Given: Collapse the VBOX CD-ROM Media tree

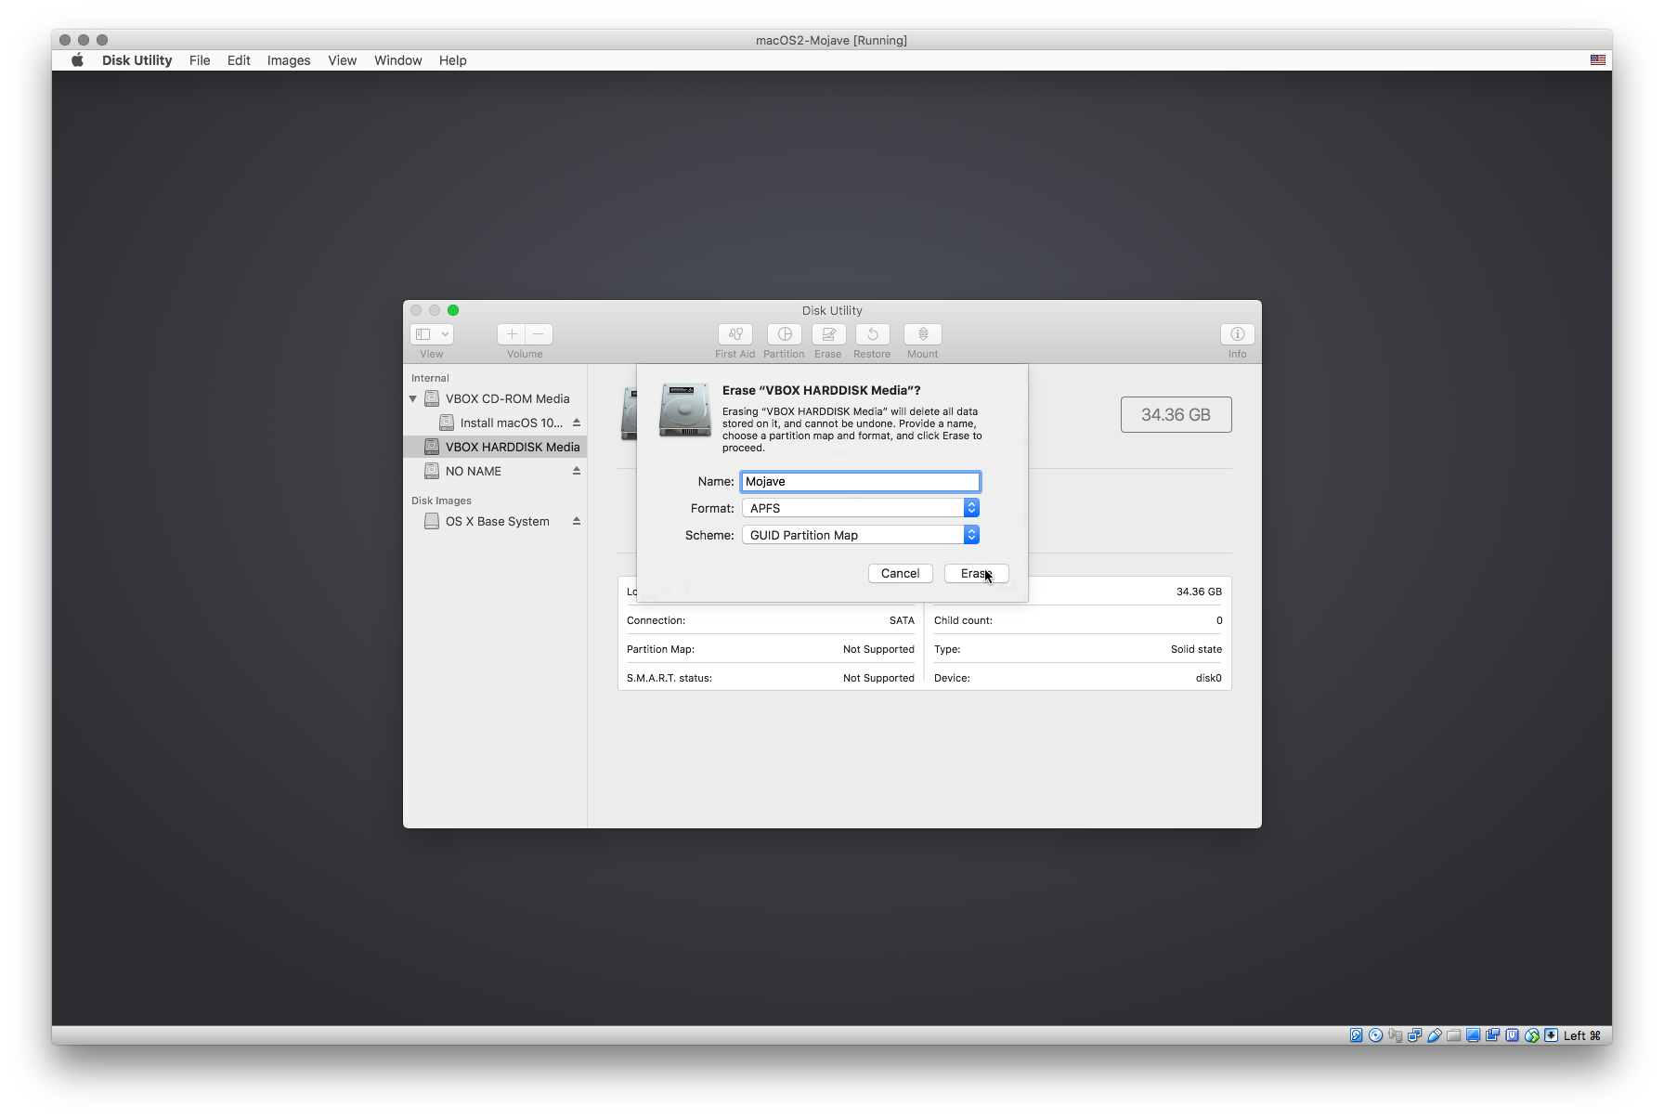Looking at the screenshot, I should (413, 398).
